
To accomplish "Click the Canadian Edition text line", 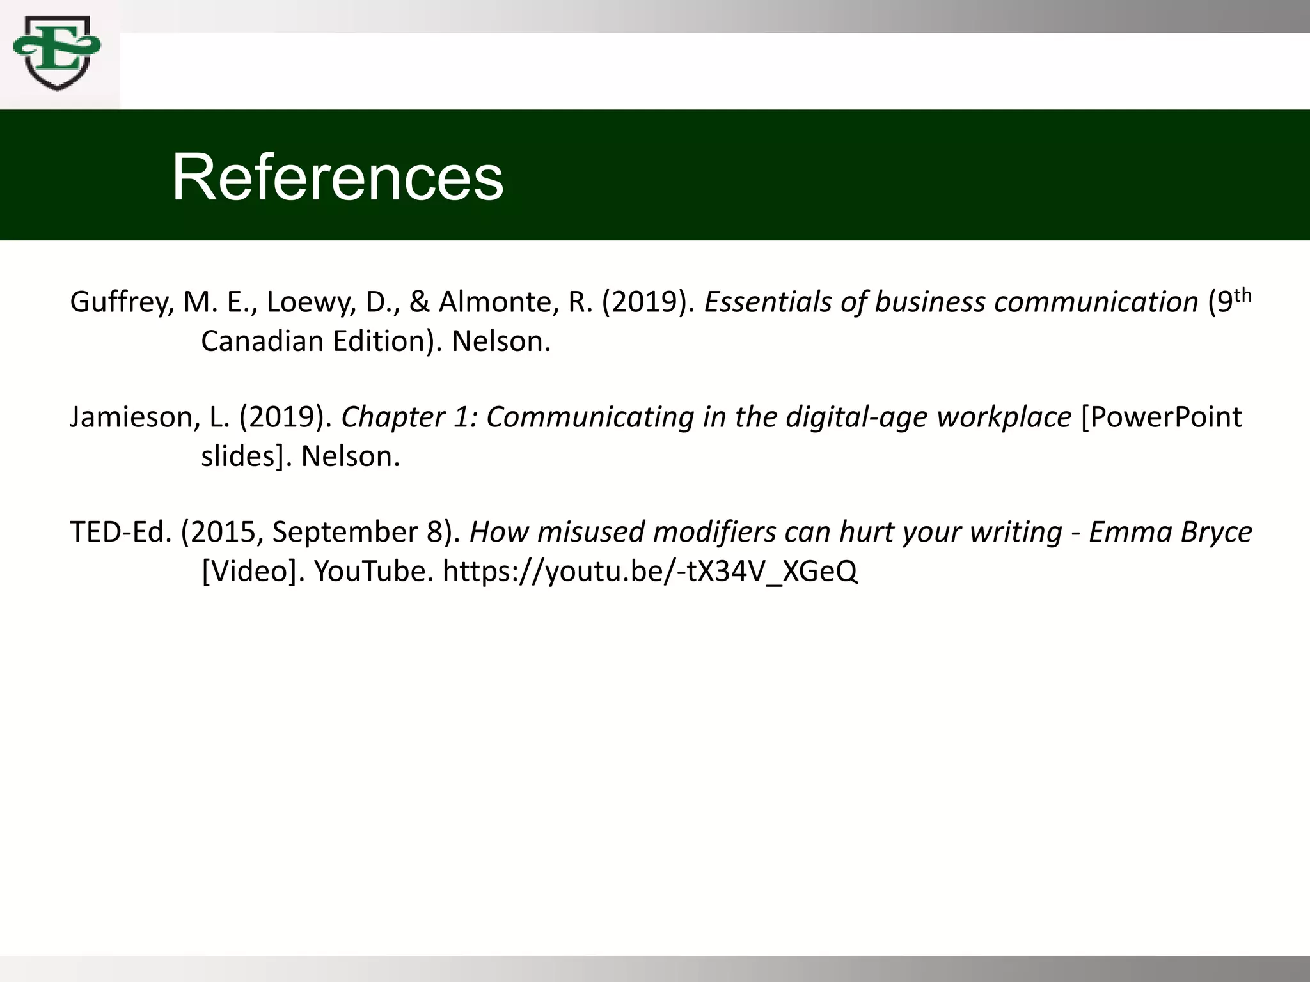I will [x=375, y=341].
